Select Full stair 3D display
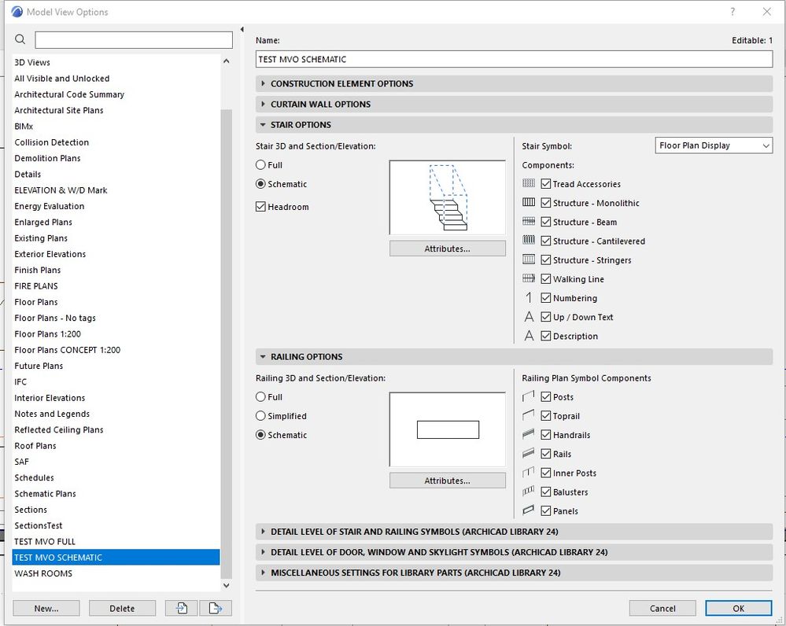This screenshot has width=786, height=626. point(260,165)
